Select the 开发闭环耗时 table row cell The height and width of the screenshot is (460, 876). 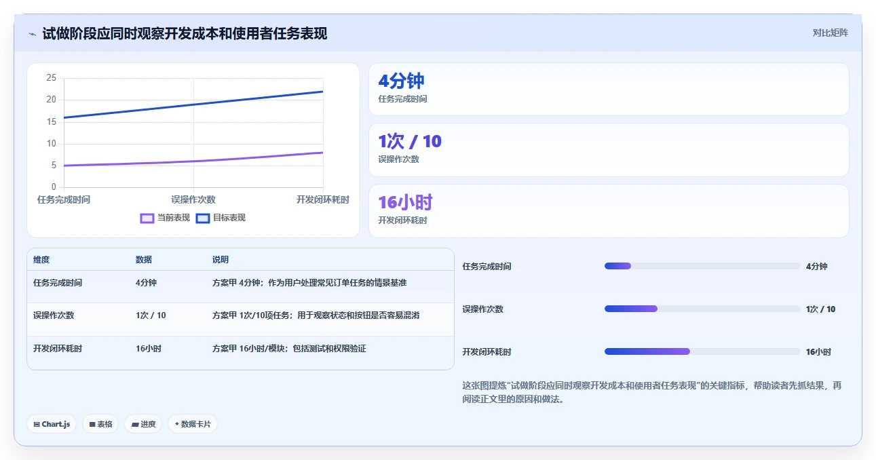(x=58, y=349)
